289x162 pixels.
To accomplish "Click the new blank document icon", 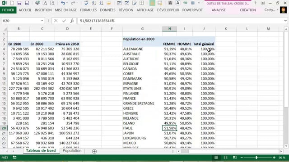I will tap(12, 3).
